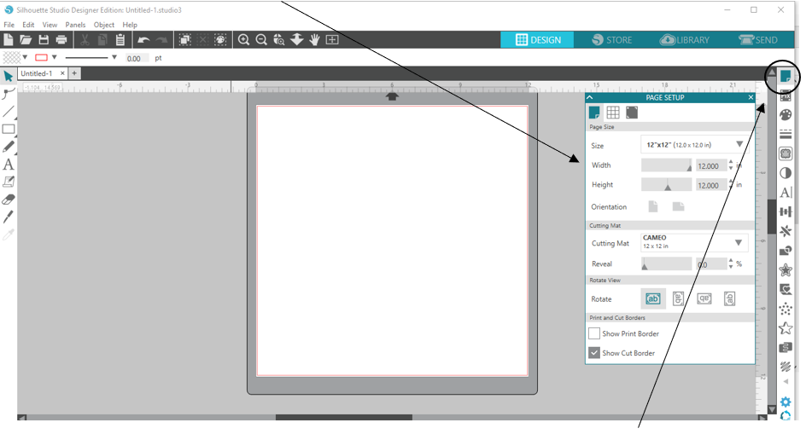Select the Text tool
This screenshot has width=806, height=440.
click(x=9, y=165)
